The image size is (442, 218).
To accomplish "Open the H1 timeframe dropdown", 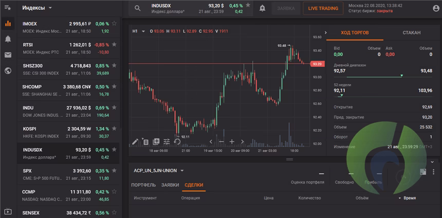I will (x=138, y=31).
